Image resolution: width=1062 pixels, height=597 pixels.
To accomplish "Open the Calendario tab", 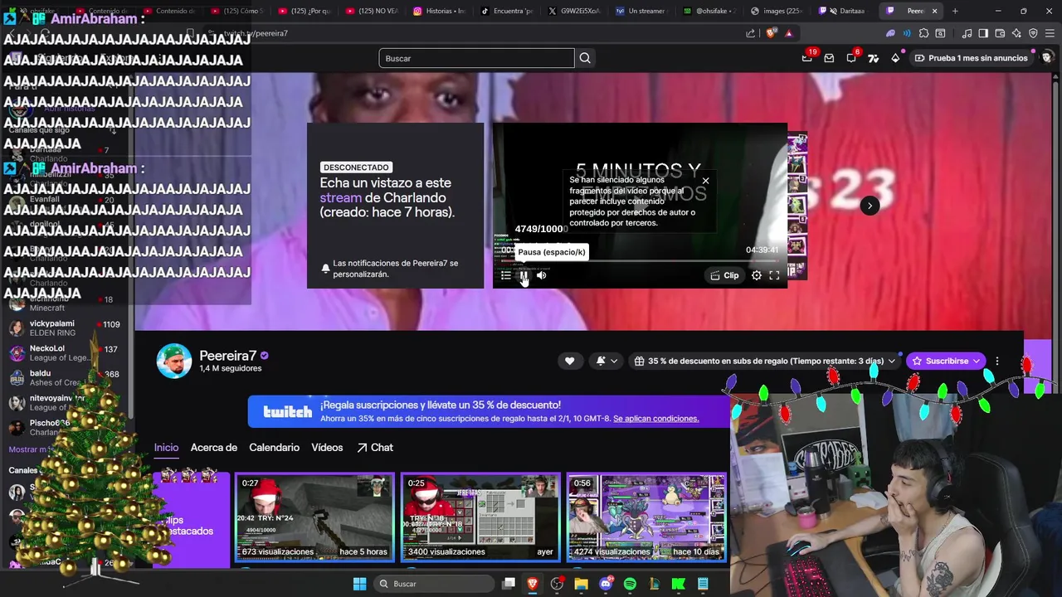I will (x=274, y=448).
